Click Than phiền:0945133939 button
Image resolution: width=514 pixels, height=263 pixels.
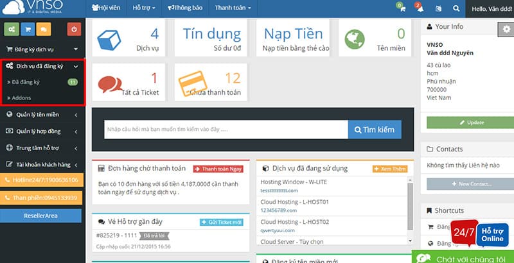pyautogui.click(x=41, y=198)
